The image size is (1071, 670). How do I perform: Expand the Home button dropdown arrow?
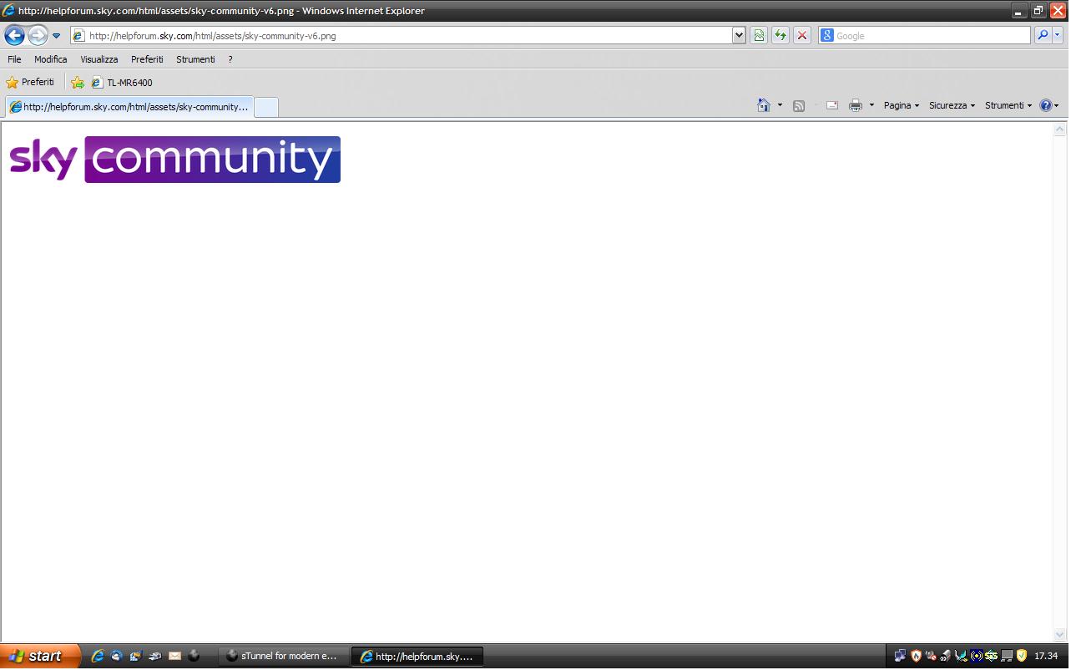pyautogui.click(x=780, y=105)
